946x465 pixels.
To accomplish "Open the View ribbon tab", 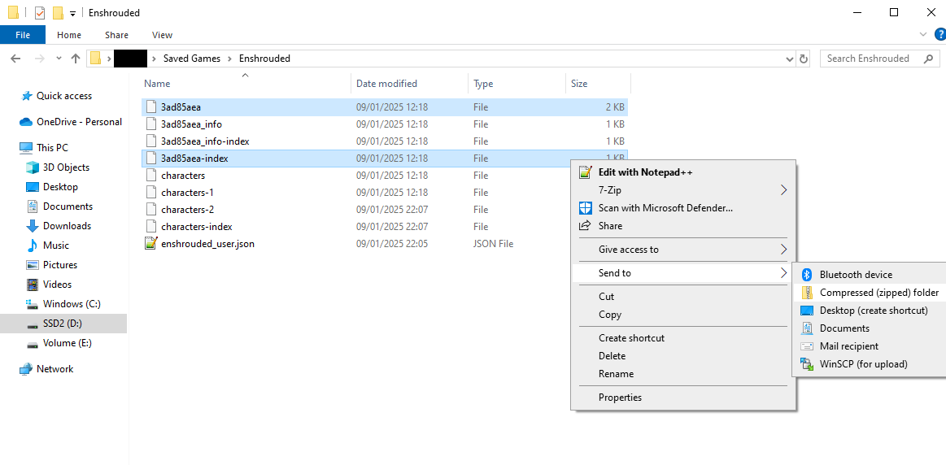I will tap(162, 35).
